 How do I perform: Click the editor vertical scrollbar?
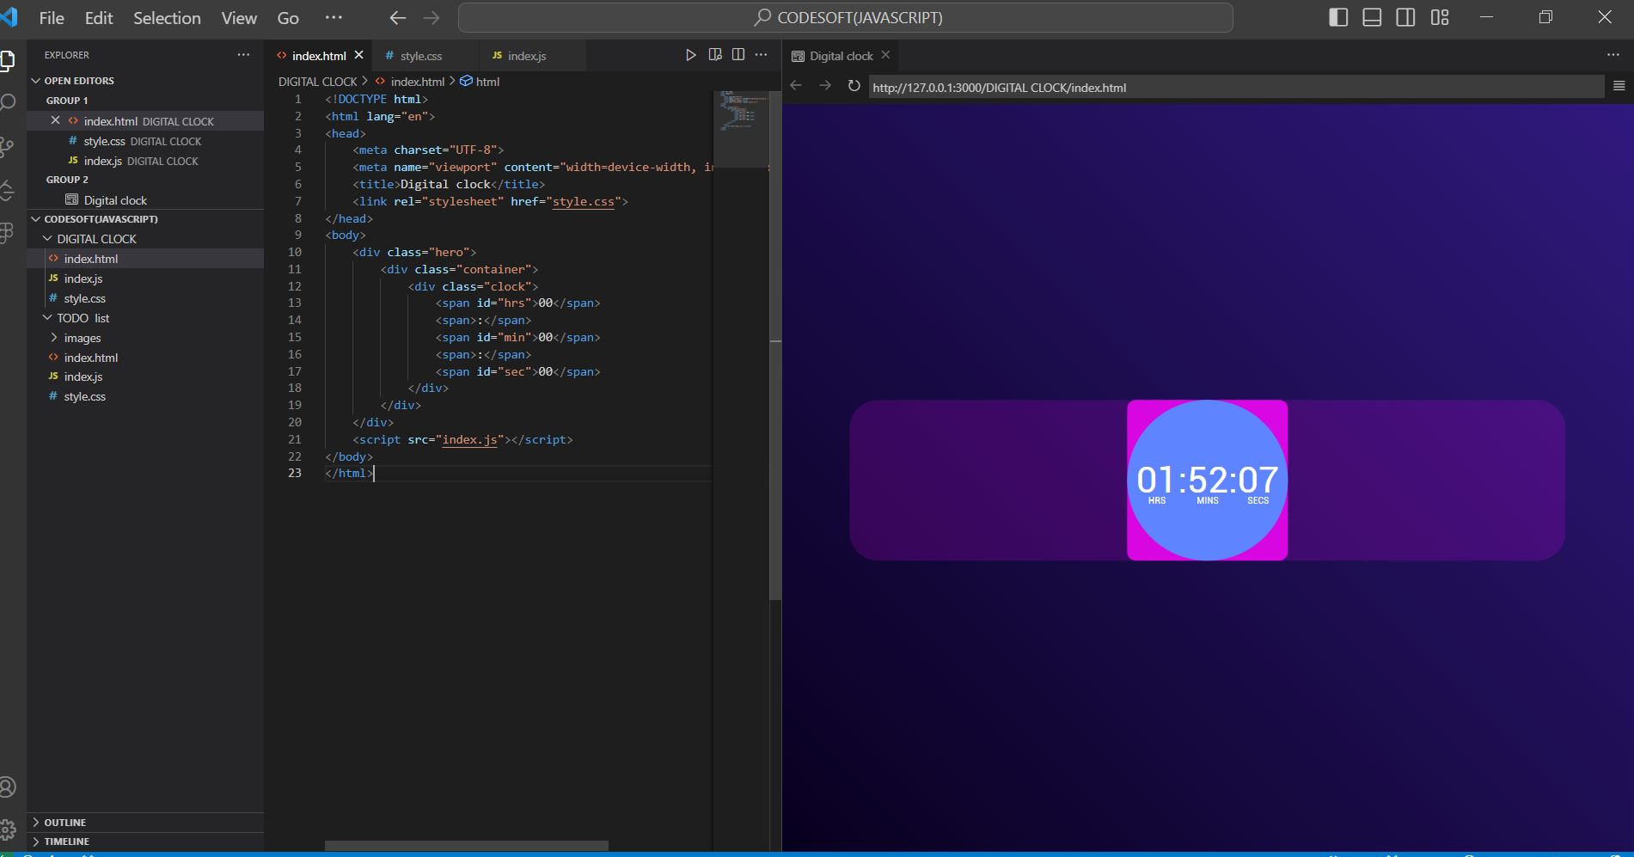coord(775,345)
